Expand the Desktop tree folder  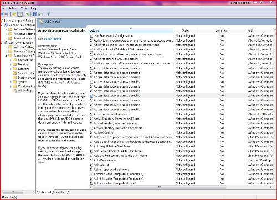coord(11,64)
